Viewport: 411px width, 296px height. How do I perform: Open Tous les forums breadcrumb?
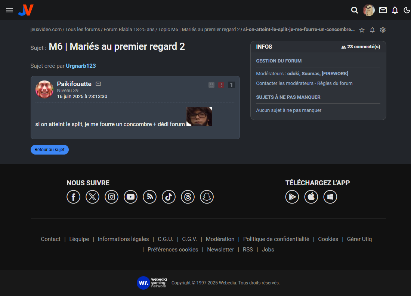pos(83,30)
